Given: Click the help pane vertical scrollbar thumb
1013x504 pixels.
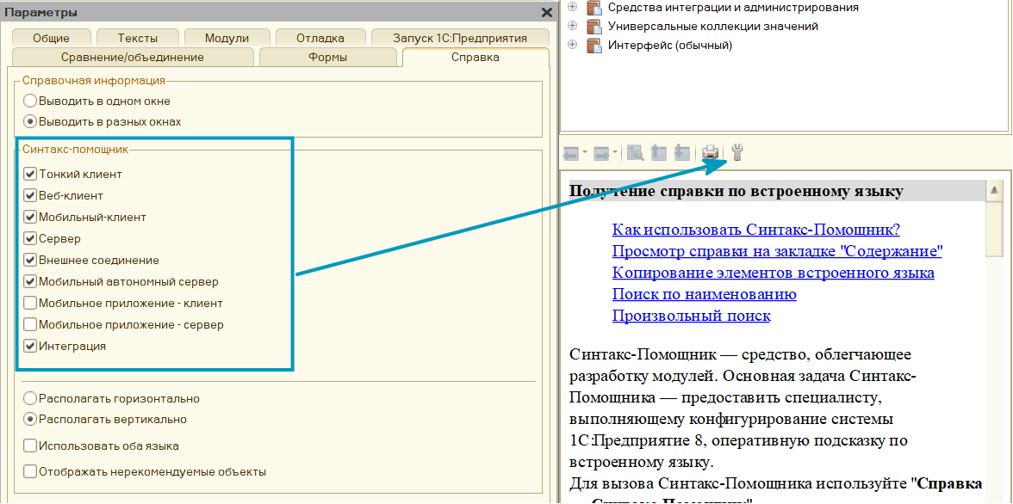Looking at the screenshot, I should (994, 228).
